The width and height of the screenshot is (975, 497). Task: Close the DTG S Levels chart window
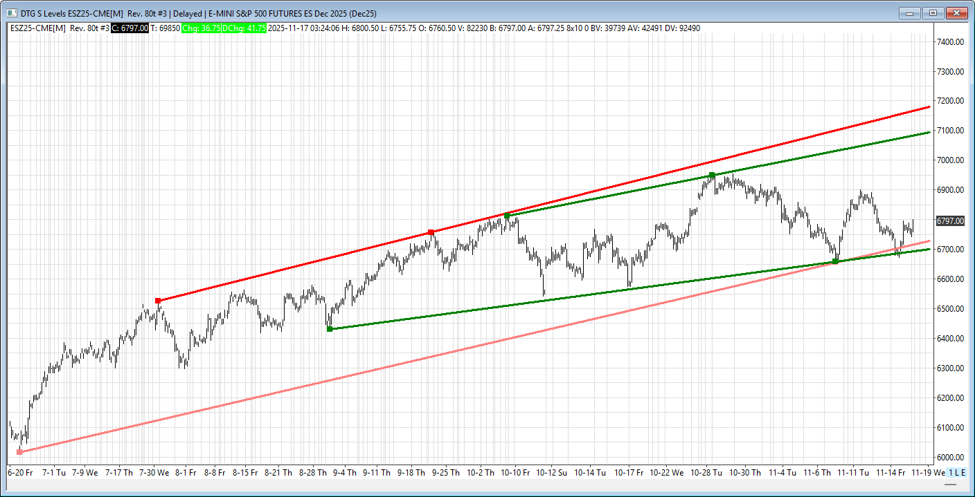point(957,13)
